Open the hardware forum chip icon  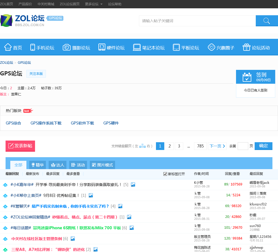point(102,47)
